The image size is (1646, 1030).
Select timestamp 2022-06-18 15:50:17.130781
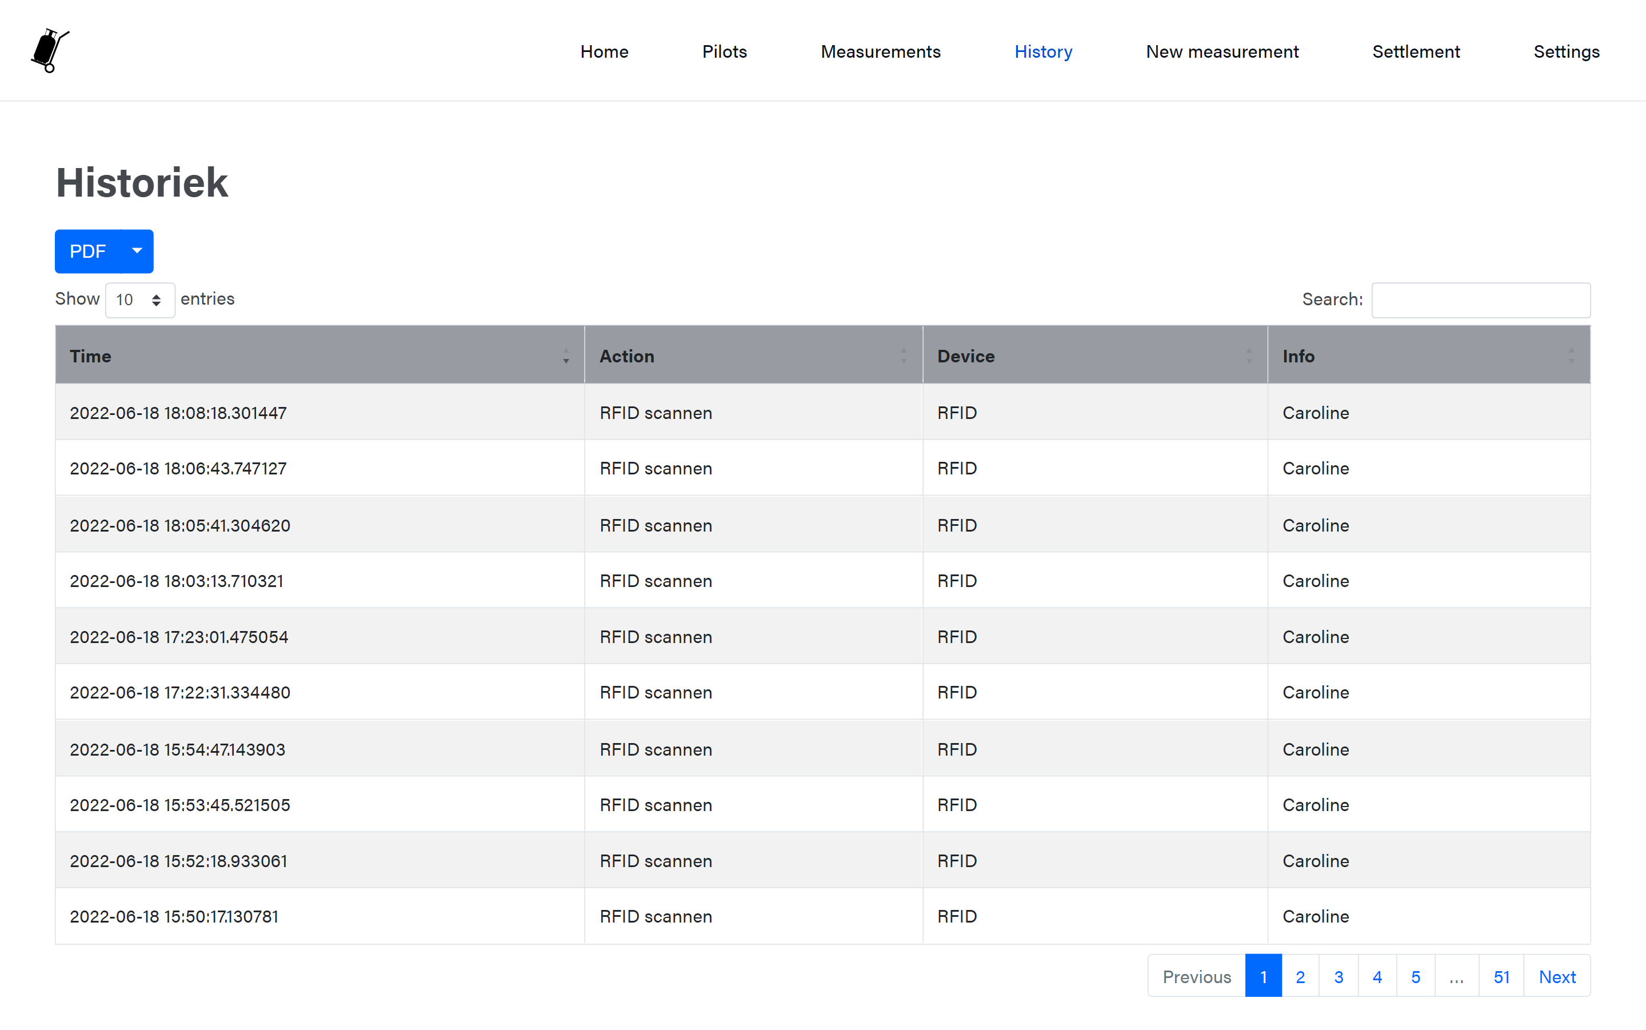pos(174,916)
